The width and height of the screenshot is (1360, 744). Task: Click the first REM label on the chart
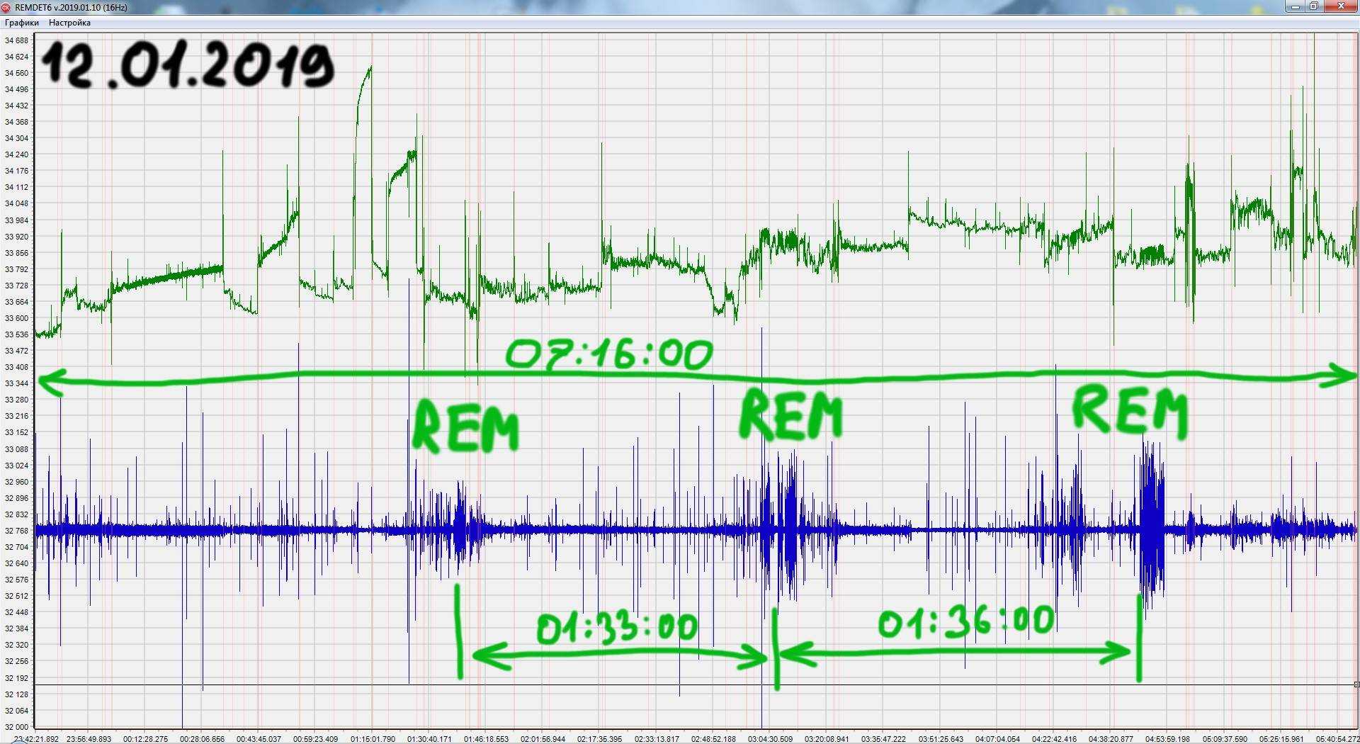click(465, 427)
